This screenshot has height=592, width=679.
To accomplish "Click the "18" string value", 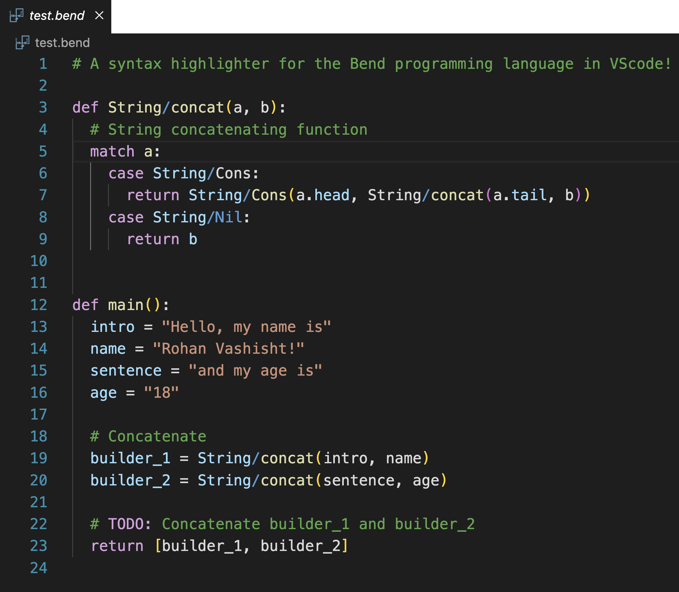I will coord(161,393).
